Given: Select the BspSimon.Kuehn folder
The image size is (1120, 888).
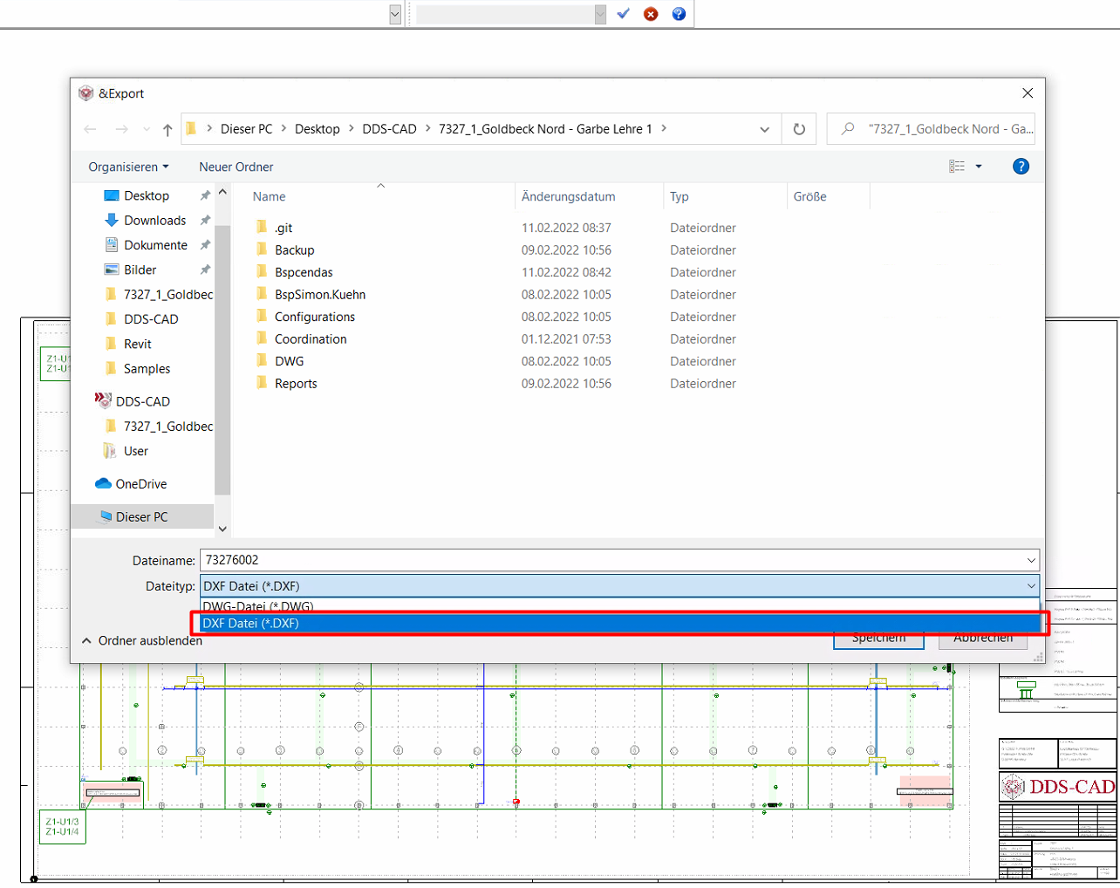Looking at the screenshot, I should point(320,295).
